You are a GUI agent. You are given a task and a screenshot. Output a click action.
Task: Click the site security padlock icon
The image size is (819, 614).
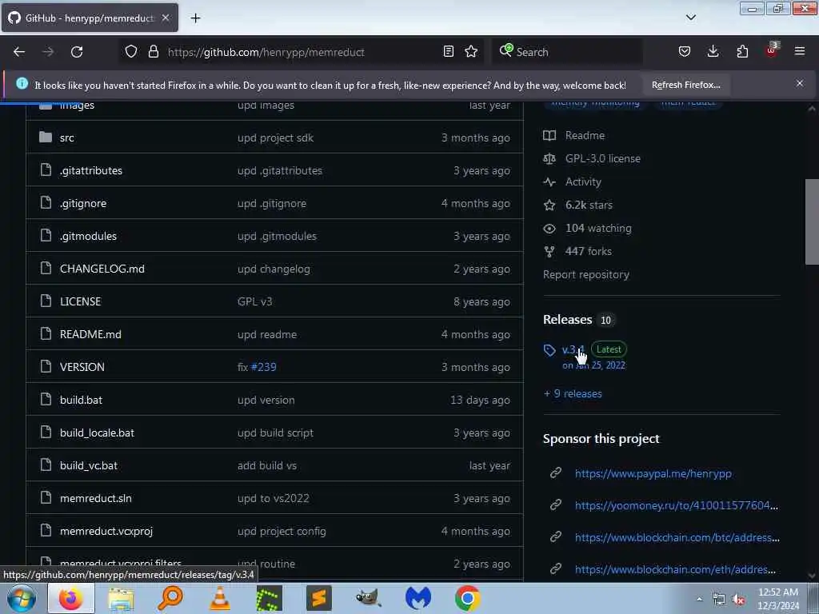(153, 52)
